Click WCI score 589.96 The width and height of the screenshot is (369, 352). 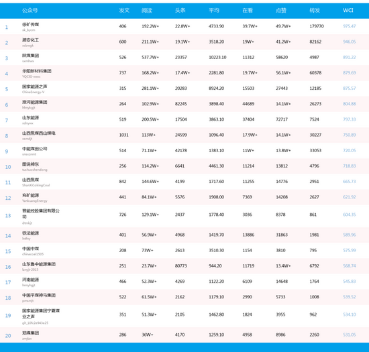pos(350,235)
